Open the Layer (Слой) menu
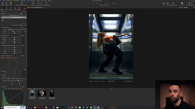Image resolution: width=195 pixels, height=109 pixels. [29, 1]
